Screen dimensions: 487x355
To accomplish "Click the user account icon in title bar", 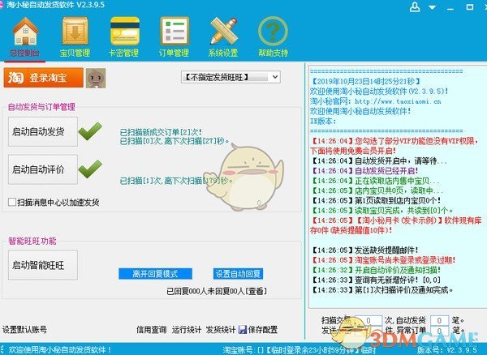I will click(x=414, y=7).
